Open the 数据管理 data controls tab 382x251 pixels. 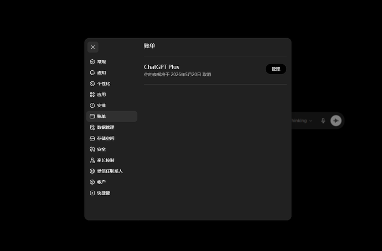point(112,128)
